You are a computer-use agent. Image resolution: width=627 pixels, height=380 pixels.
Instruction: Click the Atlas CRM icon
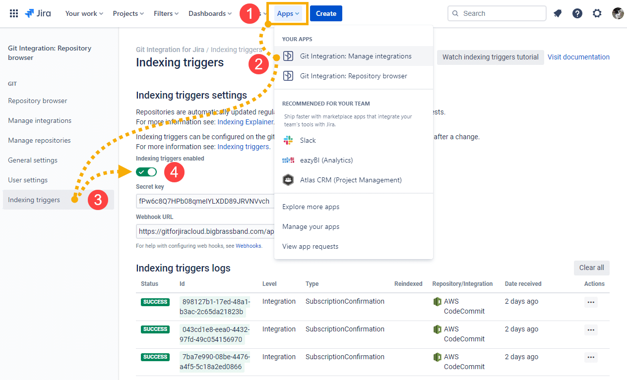288,180
